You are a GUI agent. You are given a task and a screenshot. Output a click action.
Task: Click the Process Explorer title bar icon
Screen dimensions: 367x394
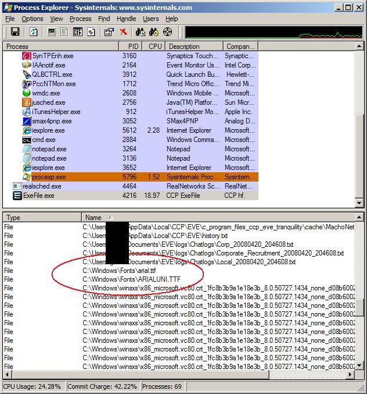8,8
